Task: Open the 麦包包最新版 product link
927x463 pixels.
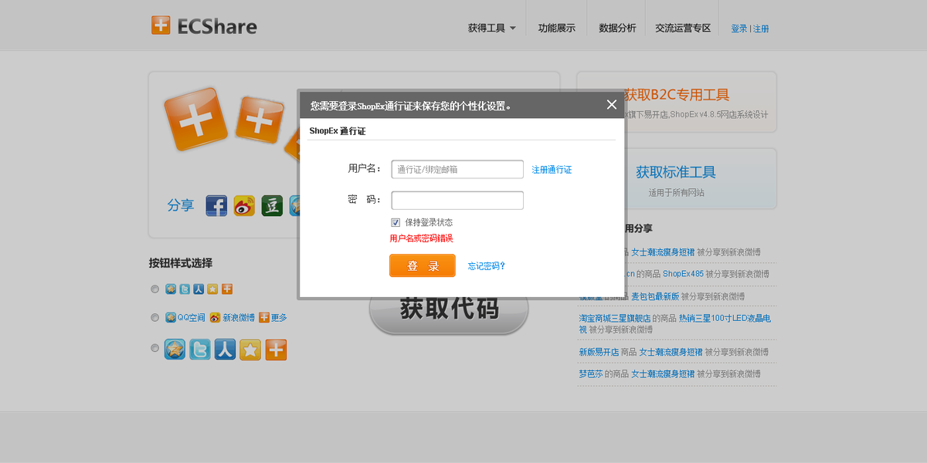Action: [655, 296]
